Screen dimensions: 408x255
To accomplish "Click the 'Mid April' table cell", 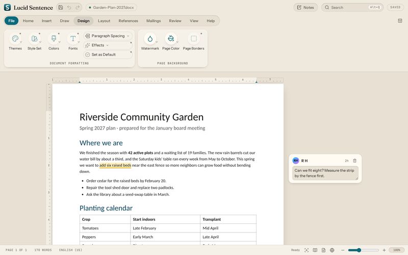I will pyautogui.click(x=228, y=228).
